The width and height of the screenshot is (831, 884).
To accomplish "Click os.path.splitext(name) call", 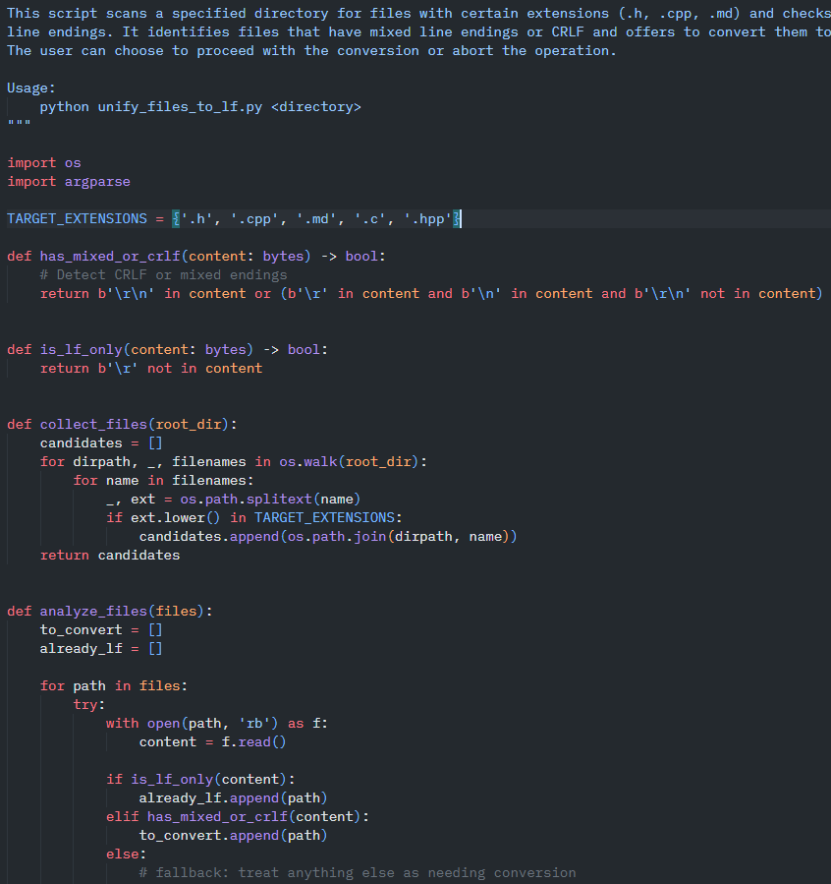I will point(270,499).
